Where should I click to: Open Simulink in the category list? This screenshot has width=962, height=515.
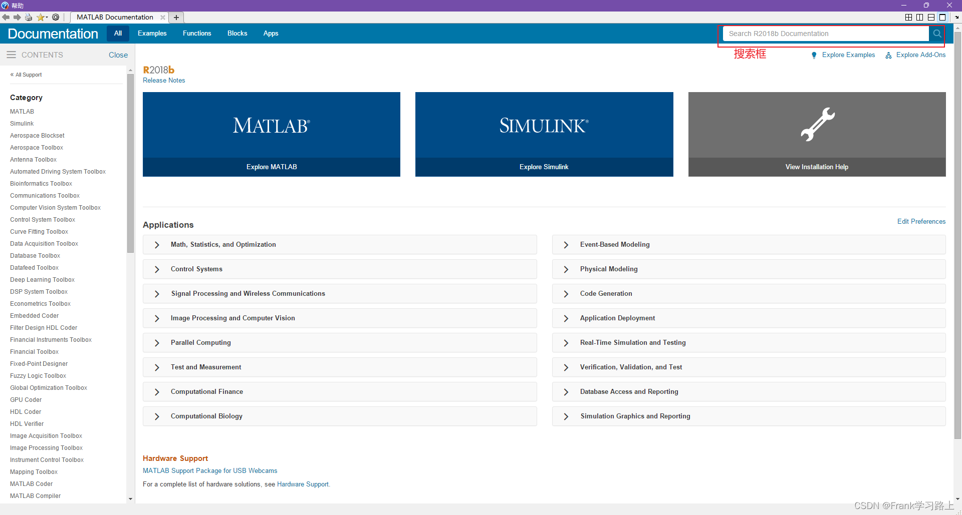(x=22, y=124)
